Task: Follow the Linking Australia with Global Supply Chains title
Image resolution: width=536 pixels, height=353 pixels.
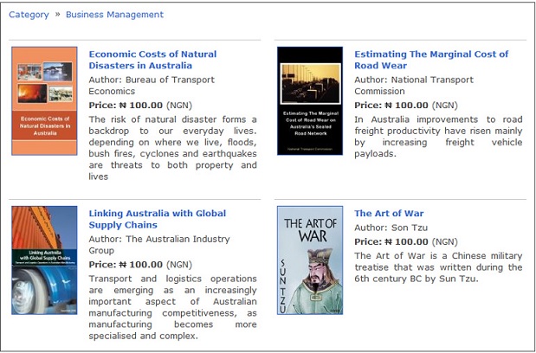Action: 157,219
